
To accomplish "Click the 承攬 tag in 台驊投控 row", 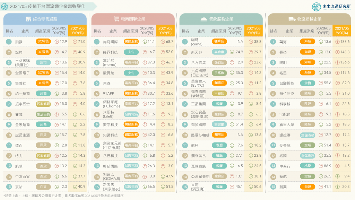I will [x=308, y=83].
